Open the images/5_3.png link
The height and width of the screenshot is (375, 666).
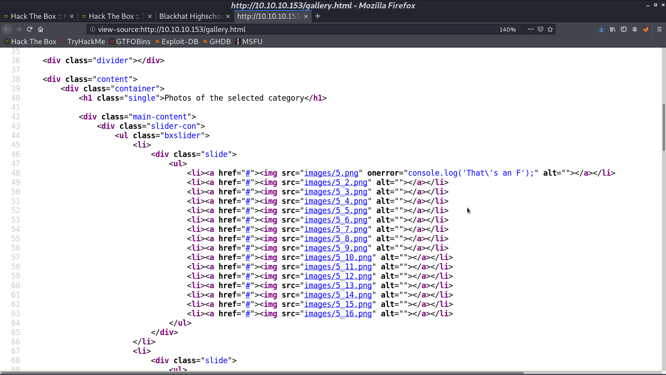click(x=336, y=192)
